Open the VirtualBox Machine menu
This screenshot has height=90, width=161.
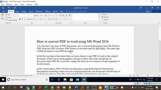pos(9,4)
